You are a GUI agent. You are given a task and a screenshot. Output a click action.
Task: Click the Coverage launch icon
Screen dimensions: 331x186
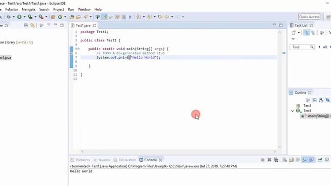[x=30, y=17]
